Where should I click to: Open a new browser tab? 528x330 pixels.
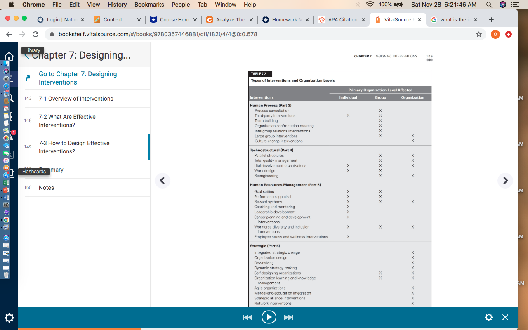[491, 20]
